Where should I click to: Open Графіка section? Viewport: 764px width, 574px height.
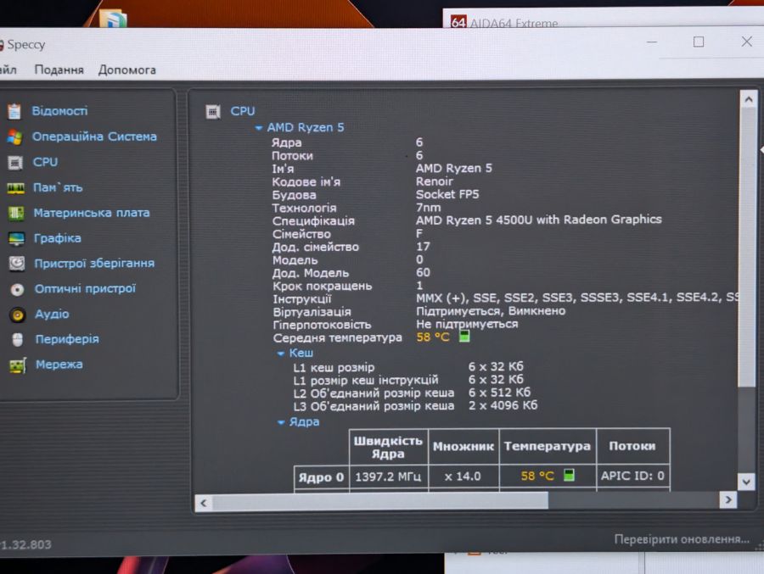[58, 238]
